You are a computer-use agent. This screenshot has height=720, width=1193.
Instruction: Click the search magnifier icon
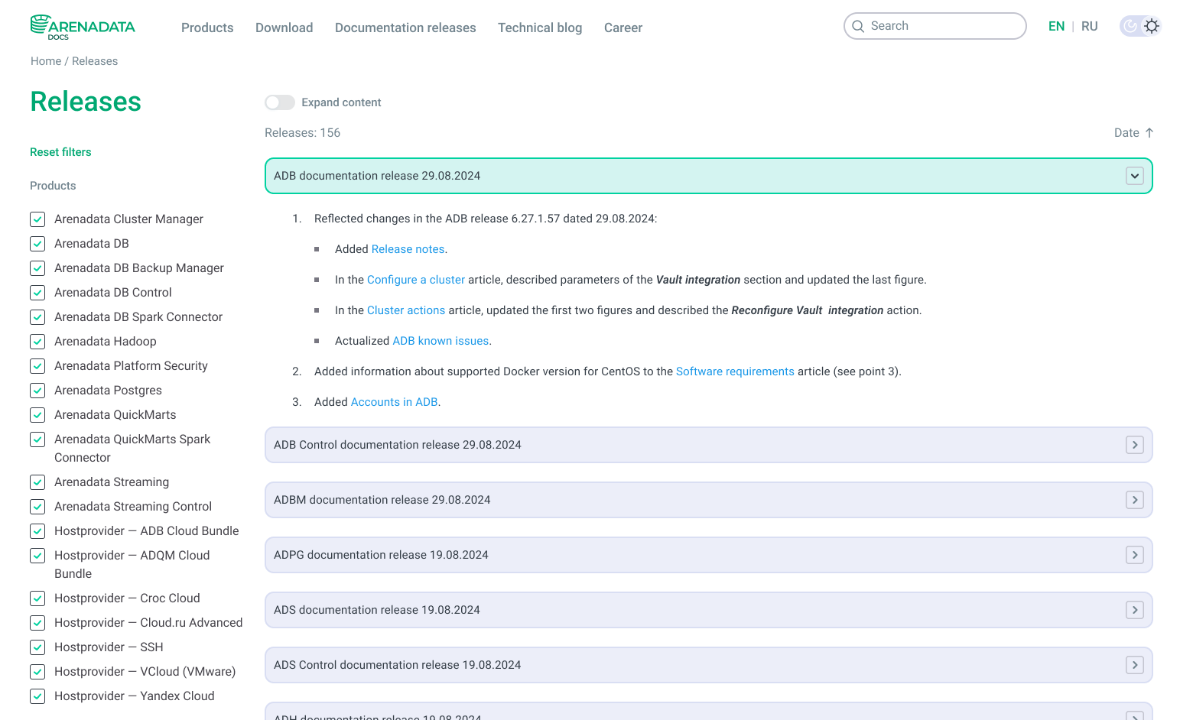point(858,26)
